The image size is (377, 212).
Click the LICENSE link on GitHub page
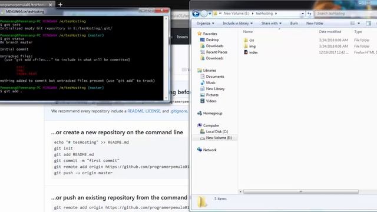[153, 111]
